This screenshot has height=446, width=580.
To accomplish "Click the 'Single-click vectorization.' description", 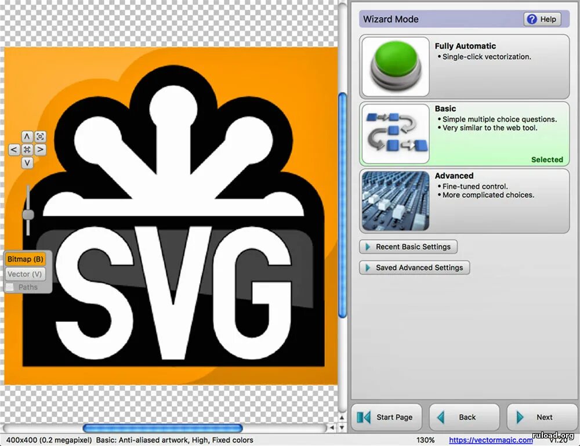I will (487, 57).
